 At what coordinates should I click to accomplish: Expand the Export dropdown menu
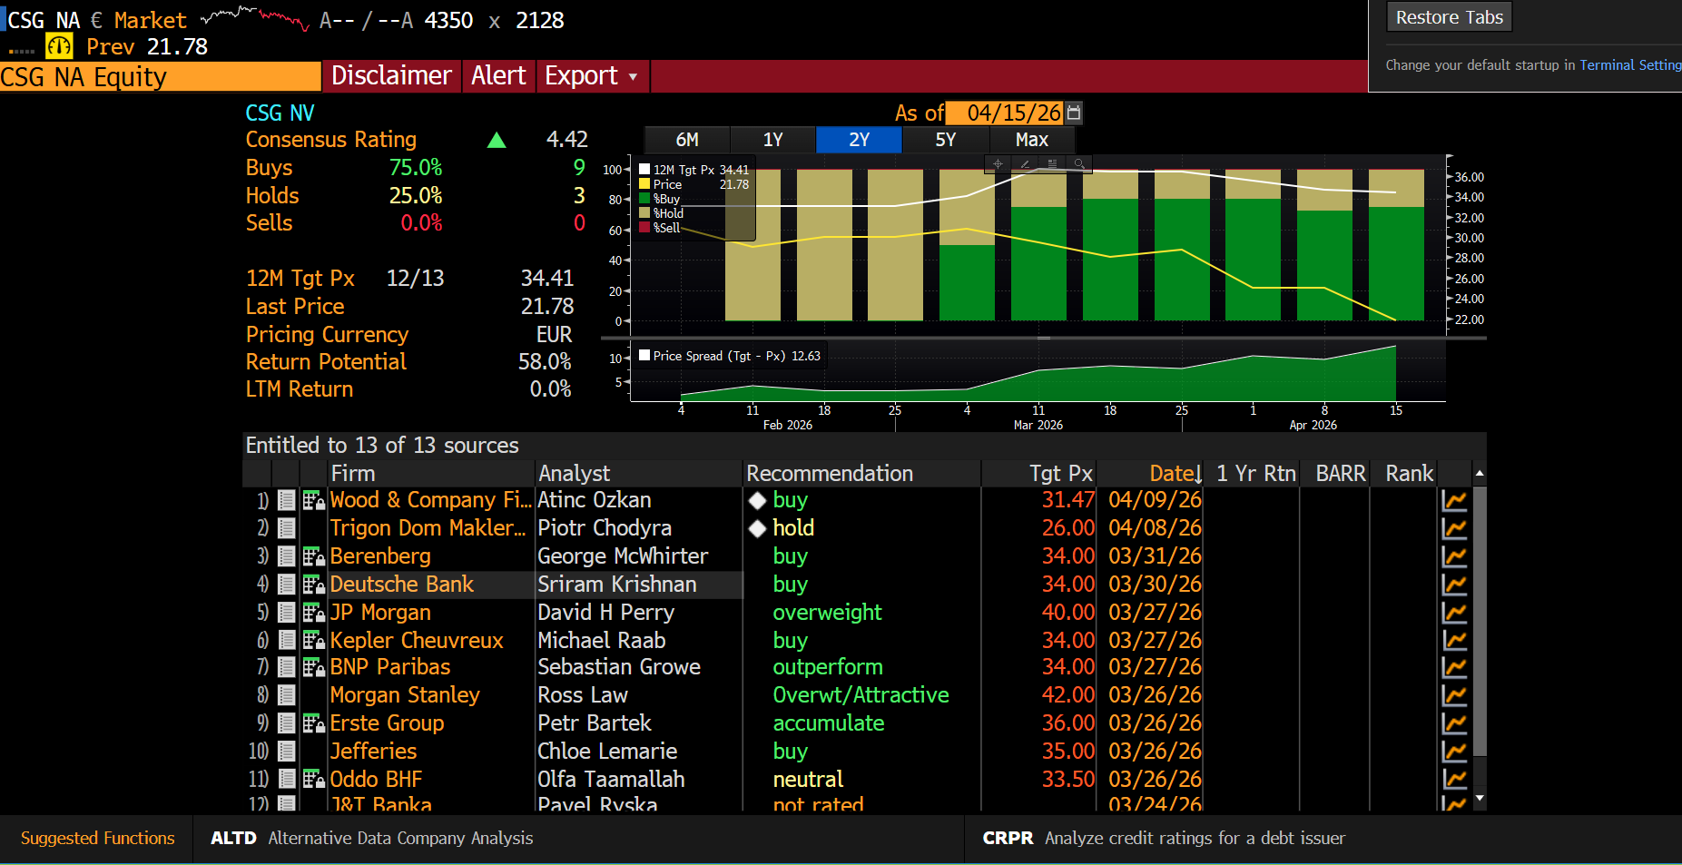pos(592,76)
